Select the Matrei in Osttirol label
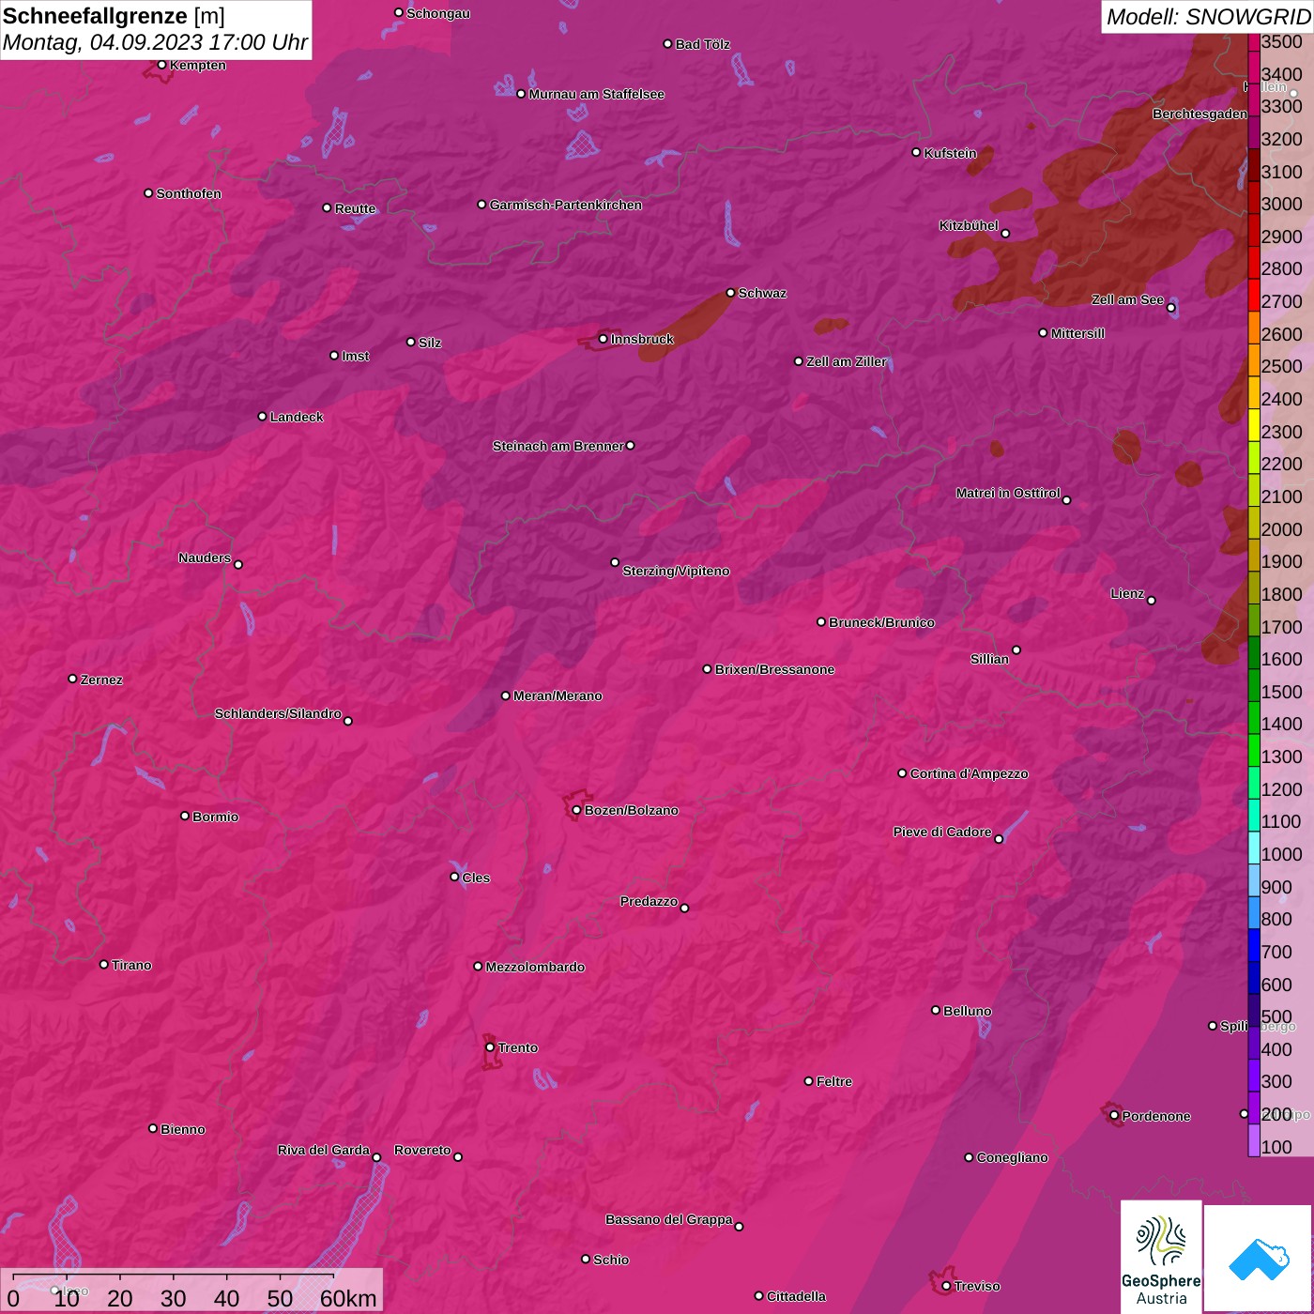 (x=1008, y=493)
